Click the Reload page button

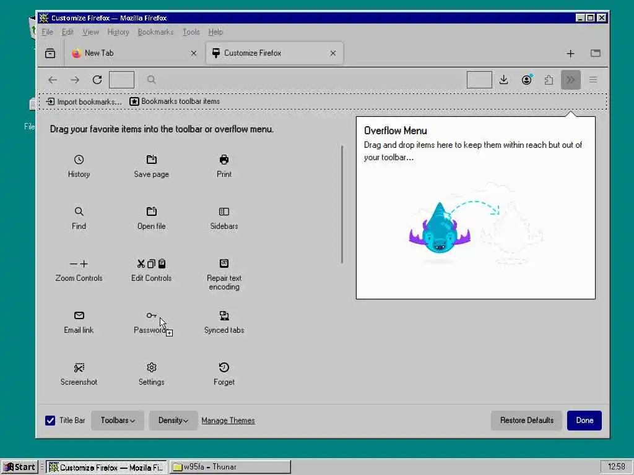97,80
